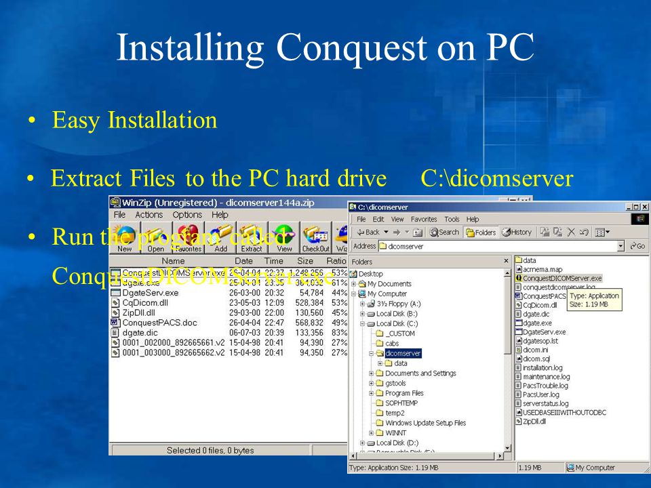Select Windows Update Setup Files folder in tree
Viewport: 651px width, 488px height.
tap(426, 423)
